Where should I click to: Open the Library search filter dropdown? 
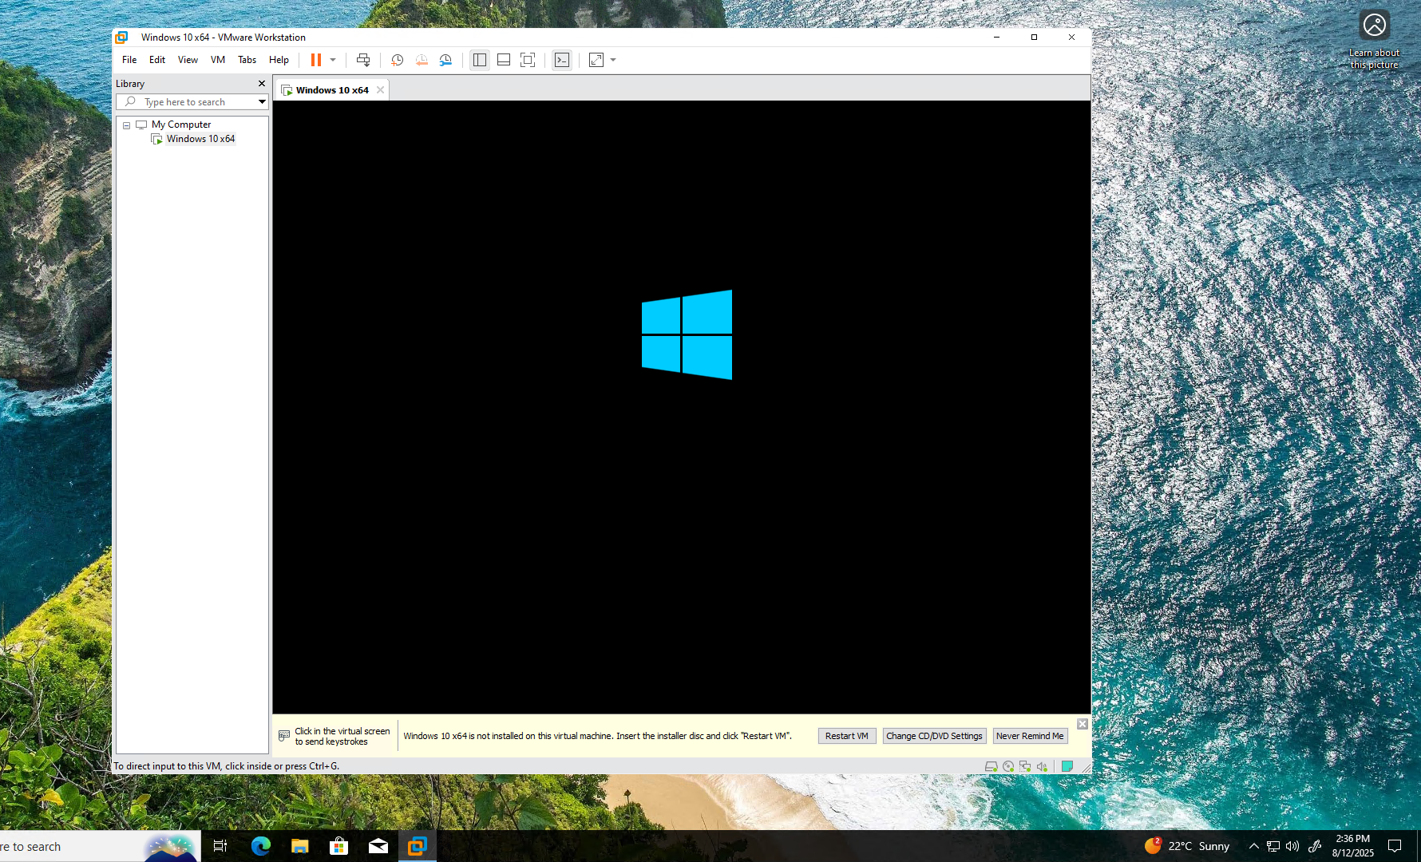tap(262, 102)
